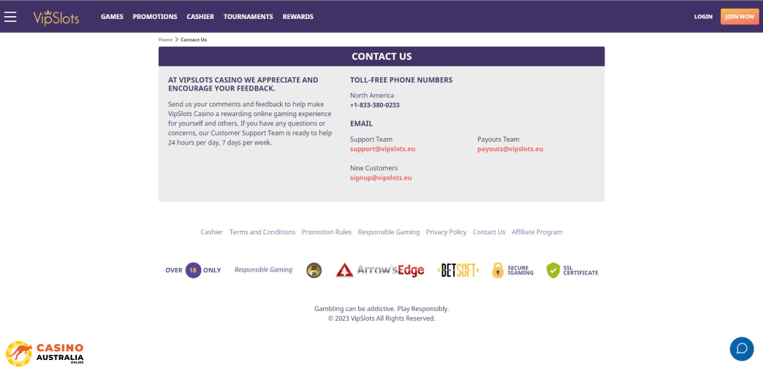Open Promotion Rules footer link
This screenshot has height=371, width=763.
327,232
